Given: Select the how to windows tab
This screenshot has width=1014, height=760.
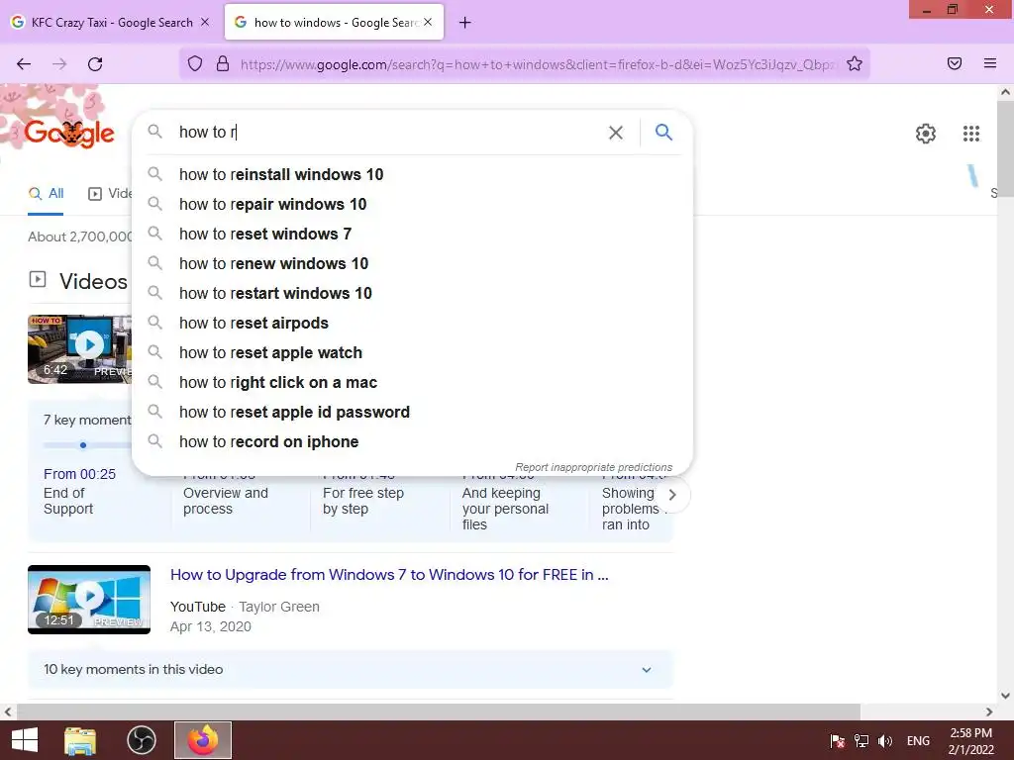Looking at the screenshot, I should 334,22.
